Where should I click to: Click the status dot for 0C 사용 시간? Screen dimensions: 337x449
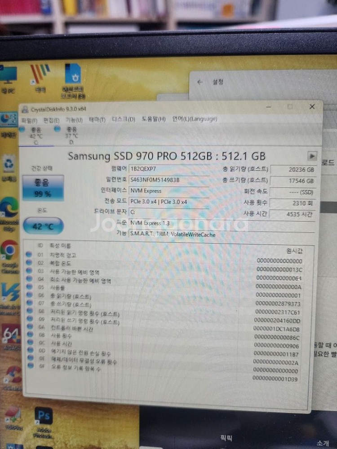tap(31, 342)
